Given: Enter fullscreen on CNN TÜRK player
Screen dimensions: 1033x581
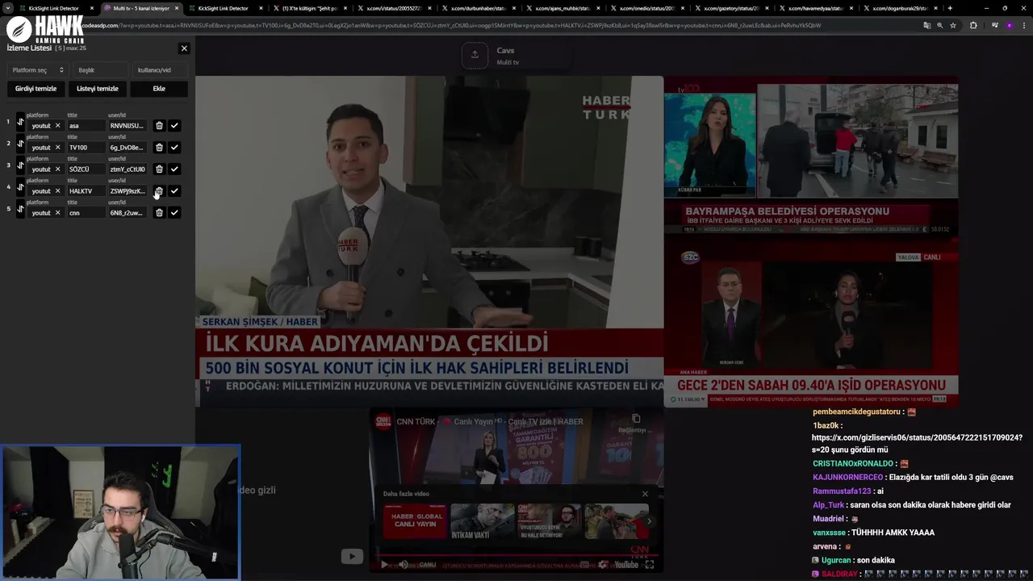Looking at the screenshot, I should point(650,565).
